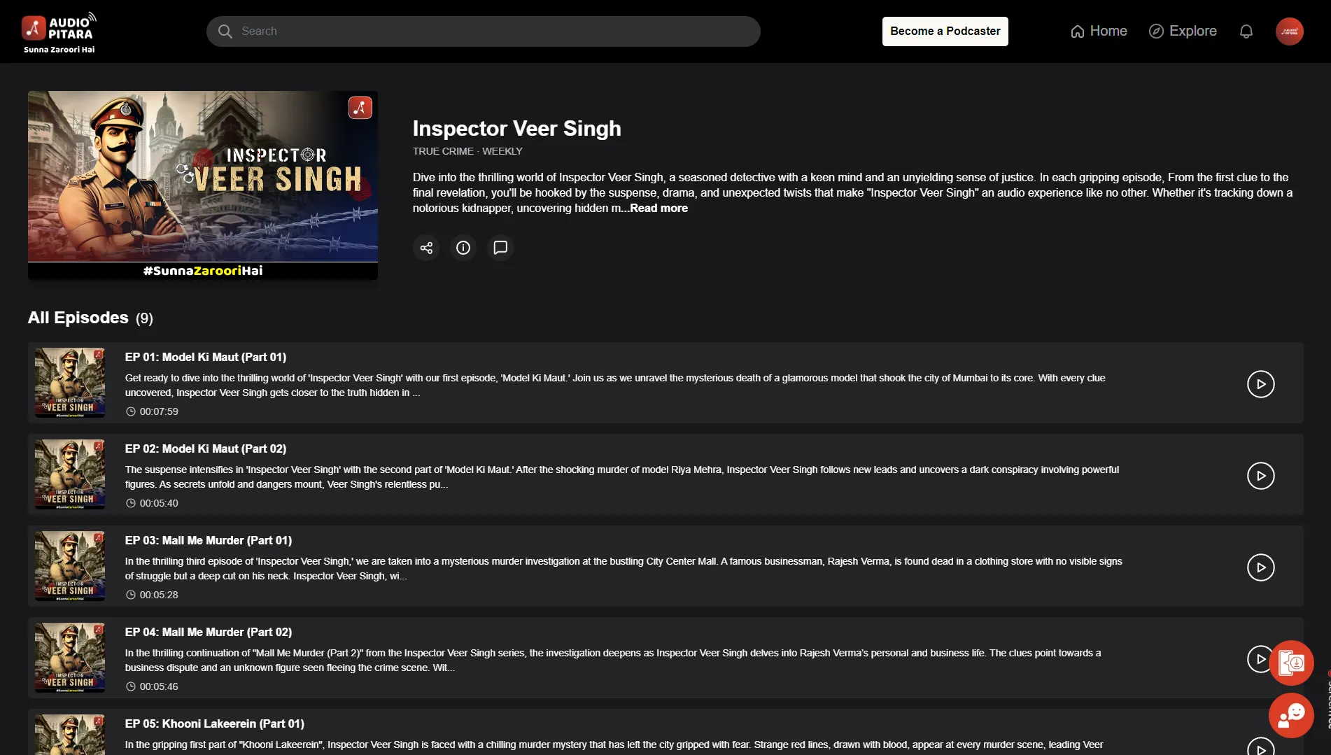Play EP 04: Mall Me Murder (Part 02)

tap(1259, 659)
